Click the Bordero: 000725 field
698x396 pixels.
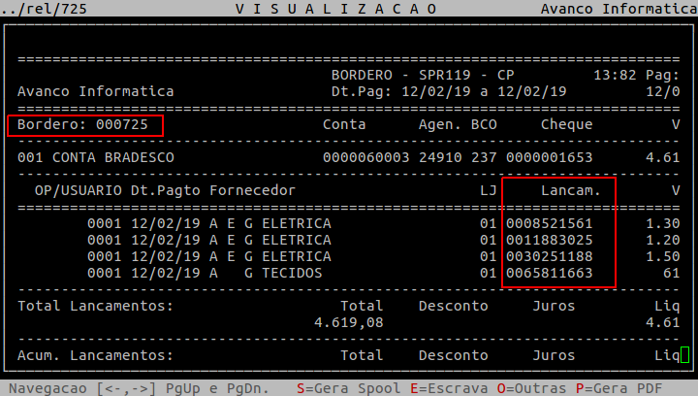(86, 125)
